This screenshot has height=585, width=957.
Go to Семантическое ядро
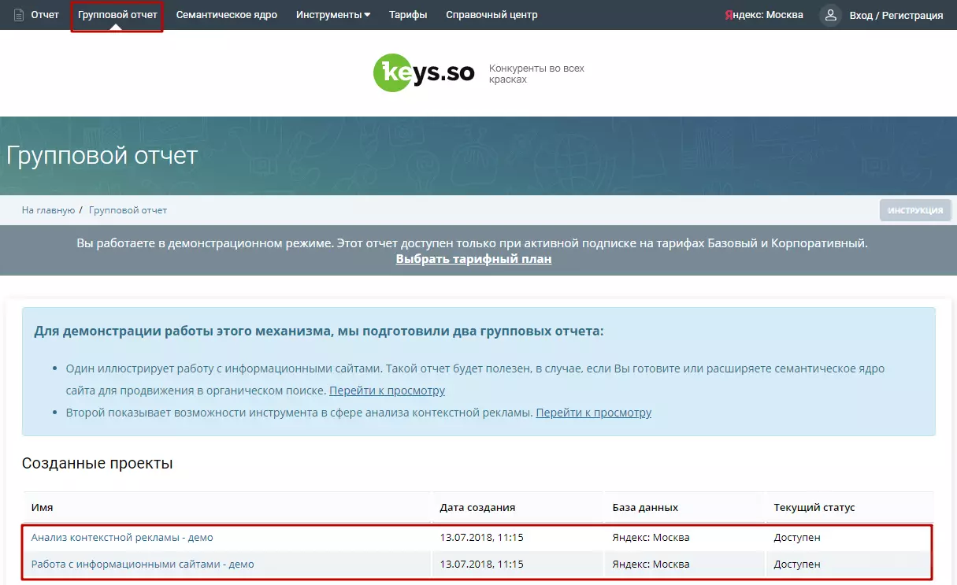coord(227,15)
